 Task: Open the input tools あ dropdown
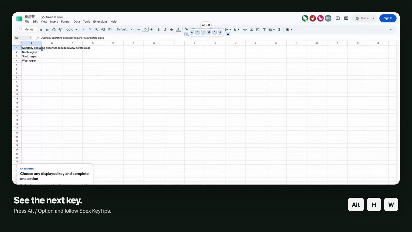289,30
